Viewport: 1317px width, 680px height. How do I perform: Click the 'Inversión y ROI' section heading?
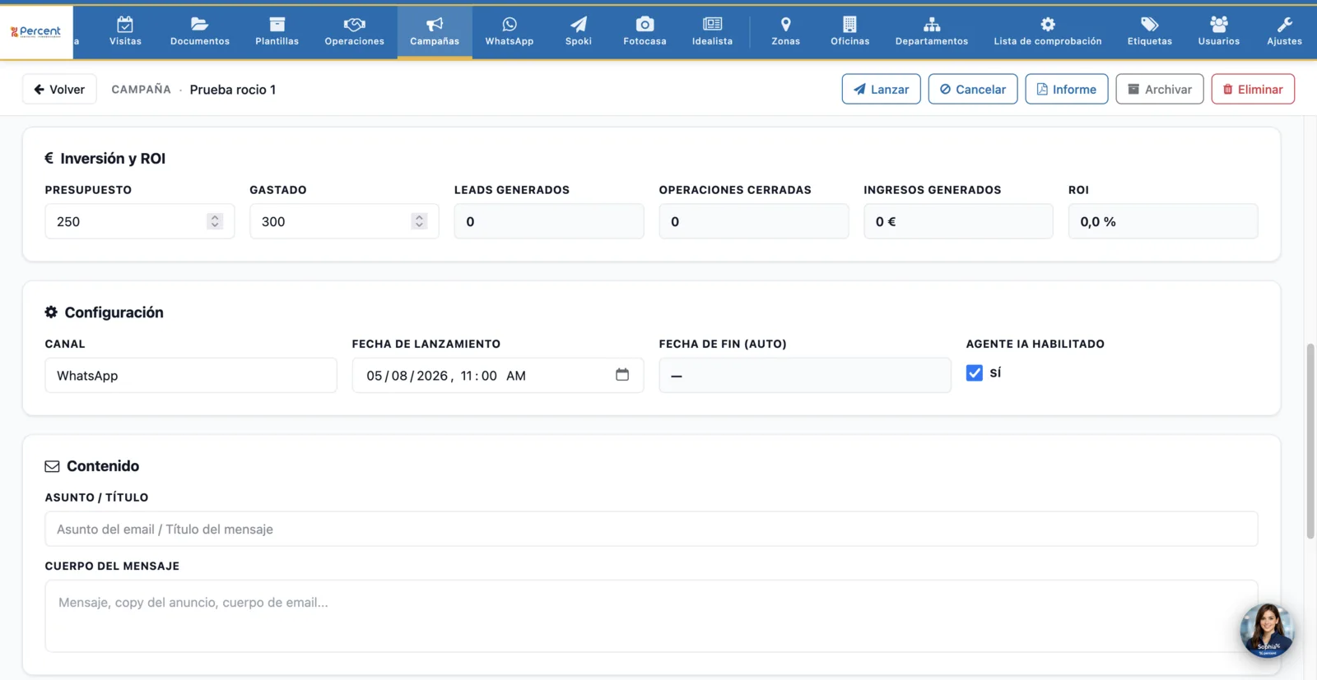click(x=113, y=158)
